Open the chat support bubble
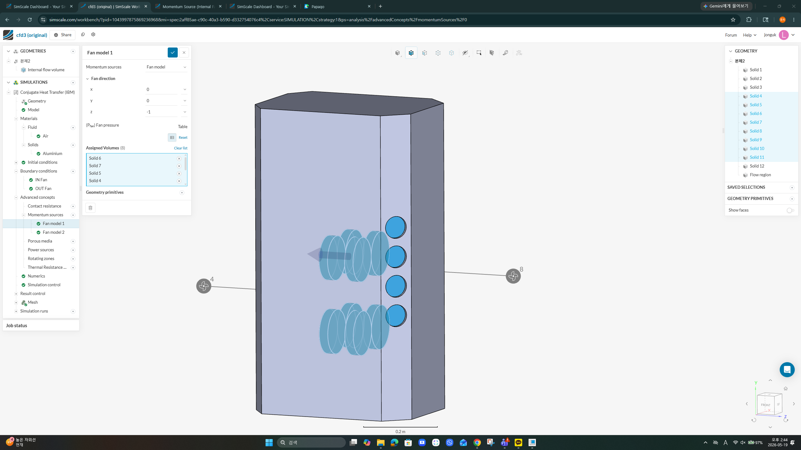This screenshot has width=801, height=450. 787,370
